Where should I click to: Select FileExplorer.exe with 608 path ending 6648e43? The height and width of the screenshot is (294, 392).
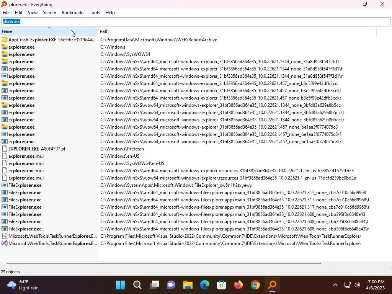coord(25,214)
